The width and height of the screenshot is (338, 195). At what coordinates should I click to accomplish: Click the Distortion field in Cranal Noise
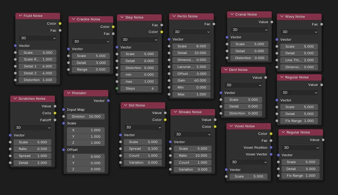click(249, 58)
